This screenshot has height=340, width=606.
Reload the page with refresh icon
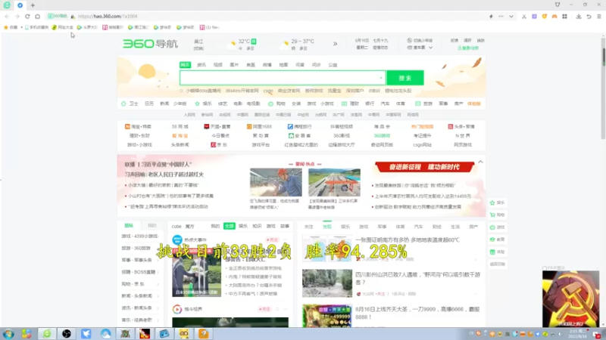[x=27, y=16]
